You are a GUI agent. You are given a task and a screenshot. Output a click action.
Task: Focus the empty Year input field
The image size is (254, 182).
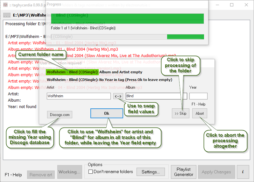point(198,96)
